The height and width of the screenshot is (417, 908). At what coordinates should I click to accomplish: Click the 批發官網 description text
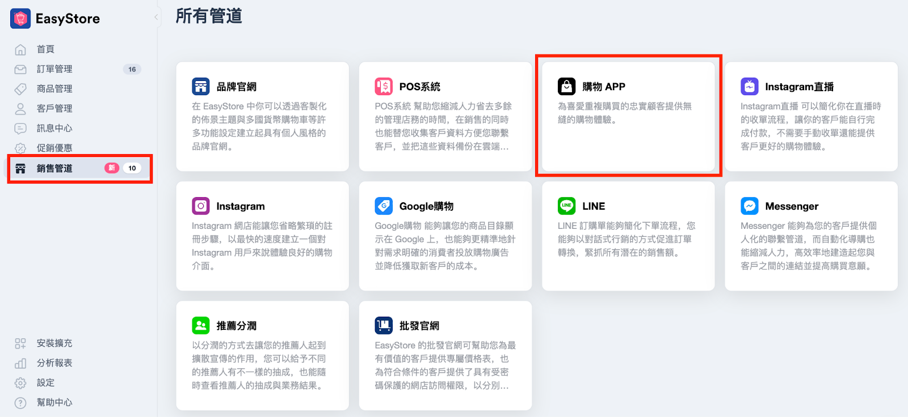[445, 365]
